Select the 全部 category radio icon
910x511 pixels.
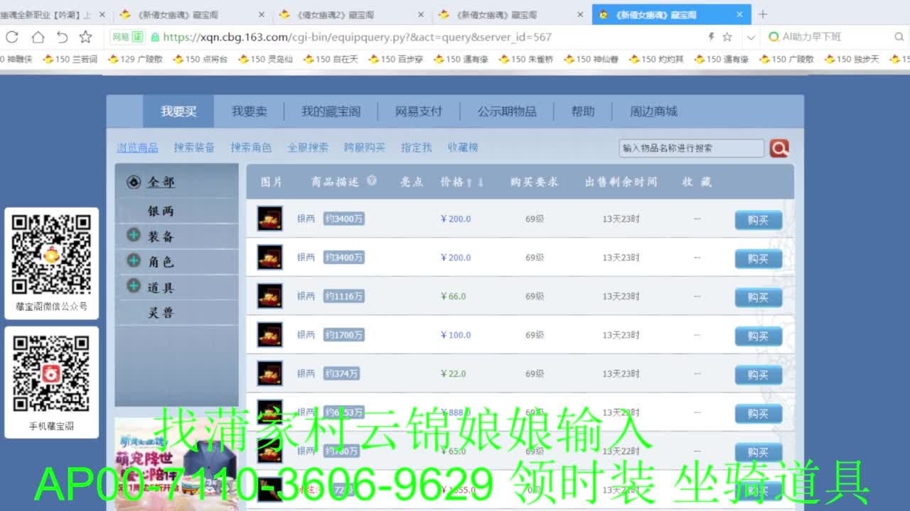134,182
